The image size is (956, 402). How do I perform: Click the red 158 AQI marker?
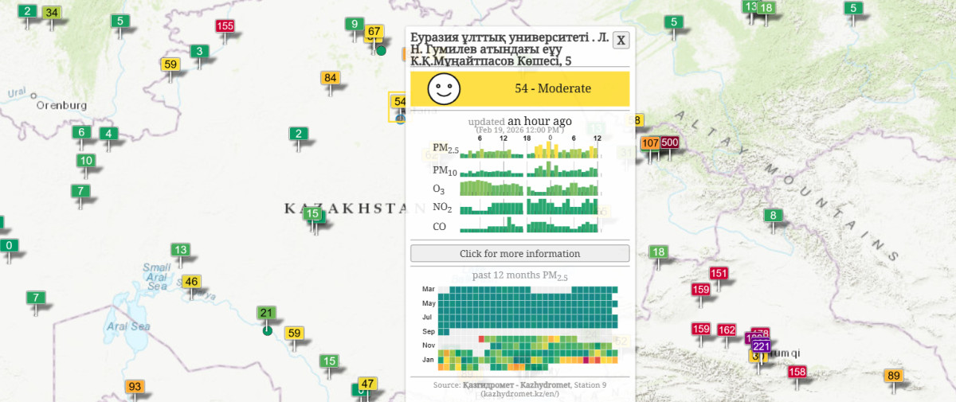[797, 372]
